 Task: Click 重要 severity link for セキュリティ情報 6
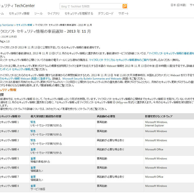(x=33, y=168)
